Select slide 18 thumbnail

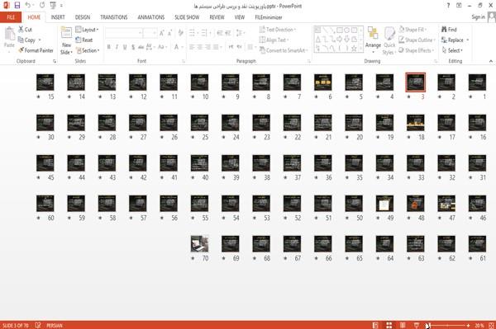point(415,122)
